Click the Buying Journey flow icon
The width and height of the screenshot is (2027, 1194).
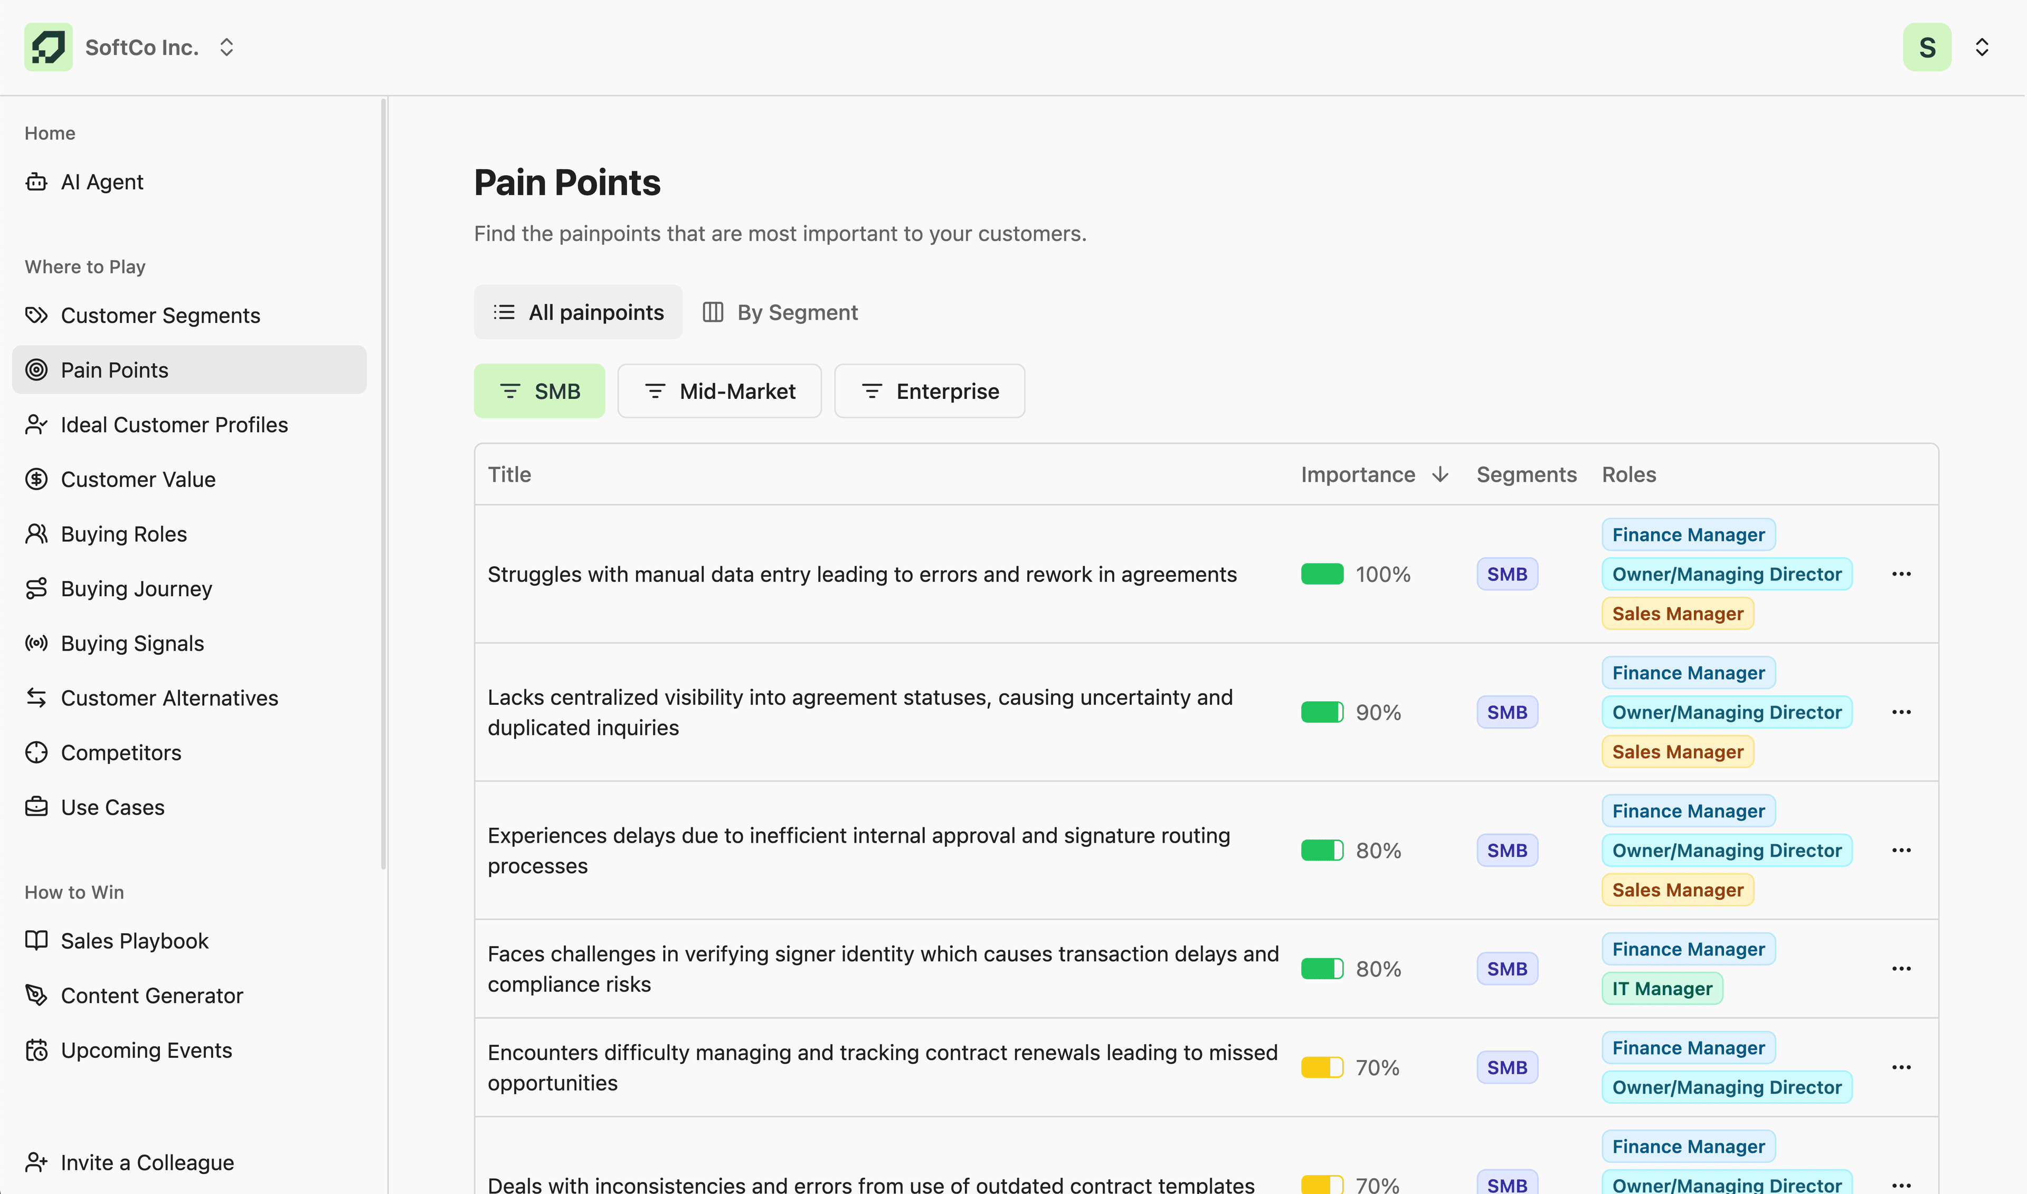36,588
